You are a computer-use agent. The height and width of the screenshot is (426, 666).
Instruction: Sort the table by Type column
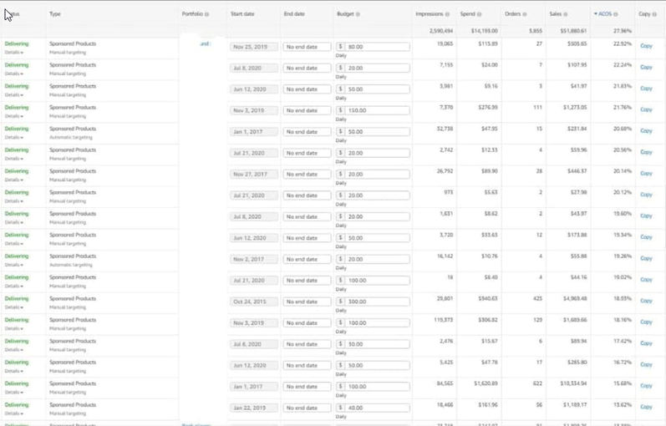tap(55, 14)
